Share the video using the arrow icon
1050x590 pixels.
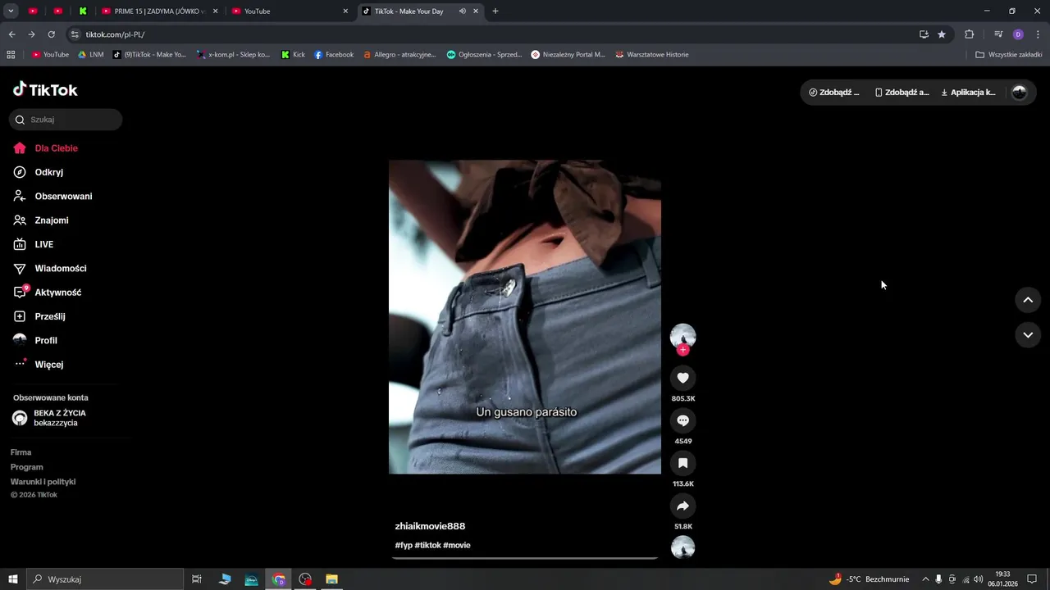point(682,506)
